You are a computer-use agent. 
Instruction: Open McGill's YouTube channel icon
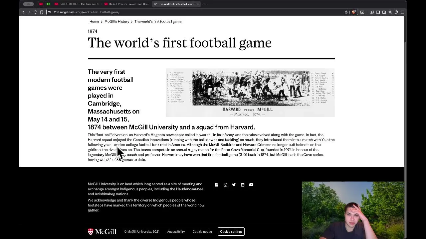tap(251, 185)
